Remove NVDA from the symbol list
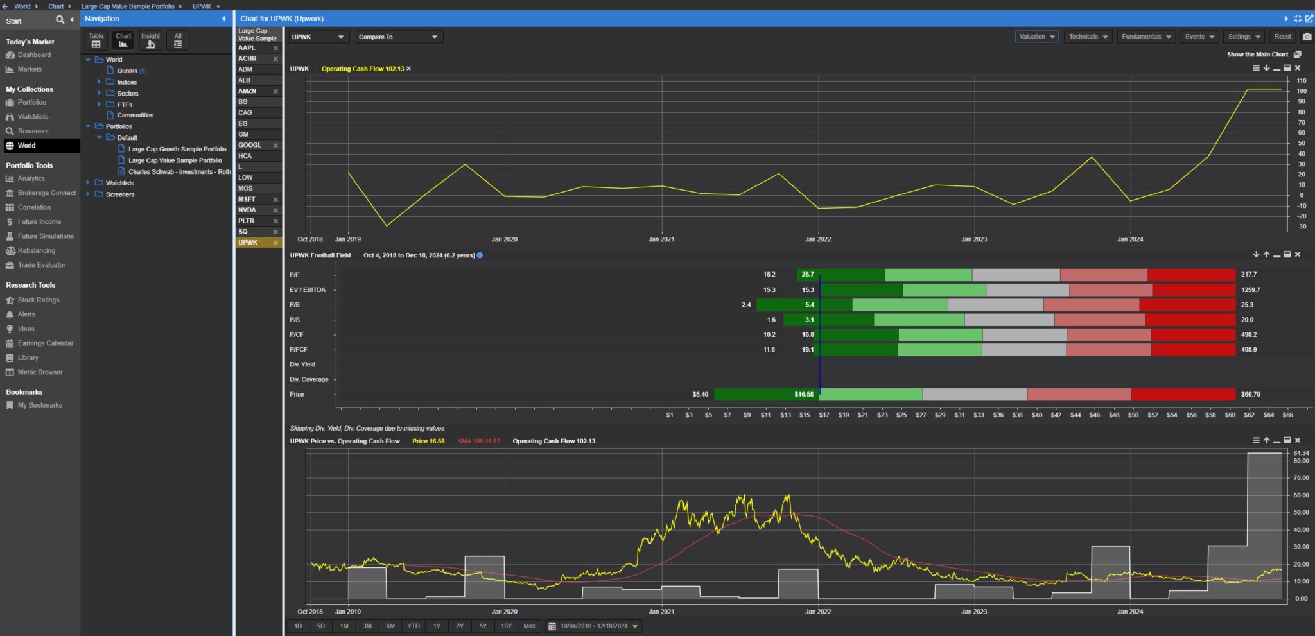The image size is (1315, 636). click(x=275, y=211)
